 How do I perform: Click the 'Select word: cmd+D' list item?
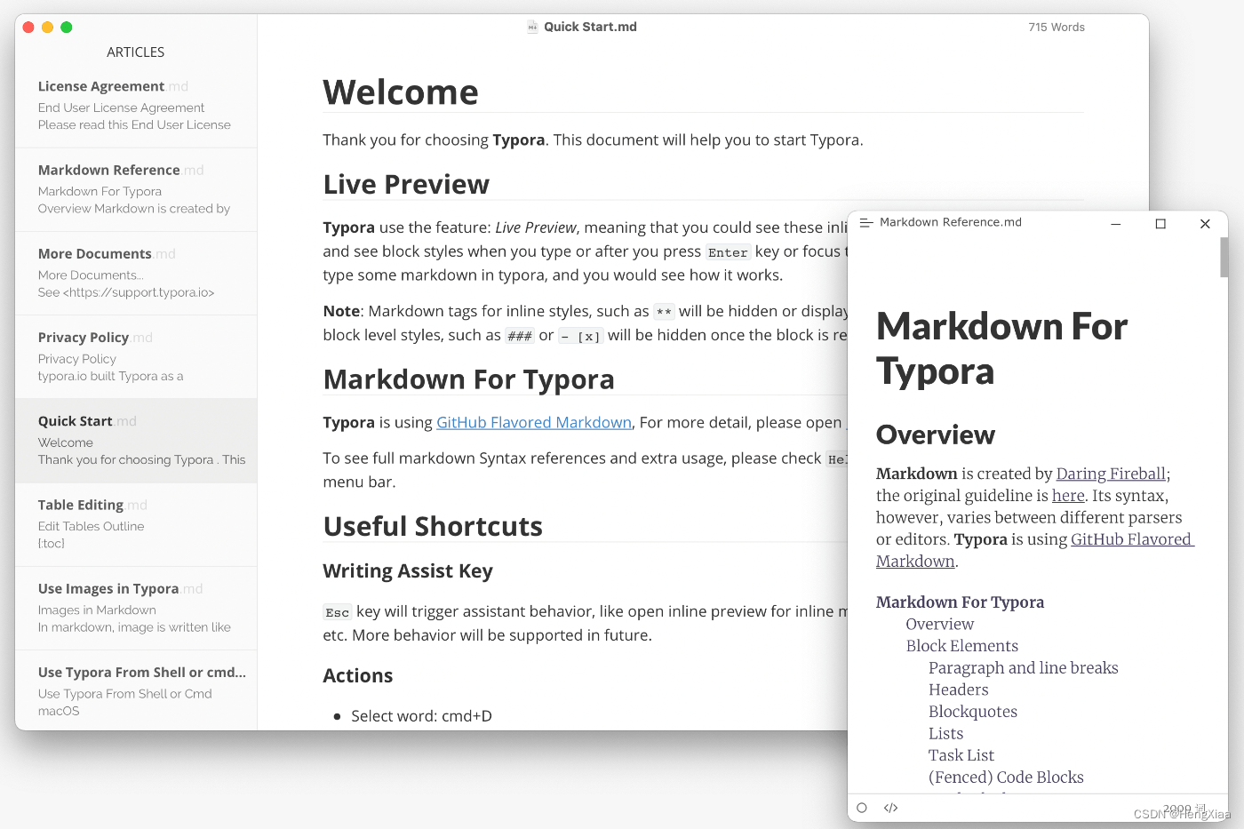click(421, 716)
